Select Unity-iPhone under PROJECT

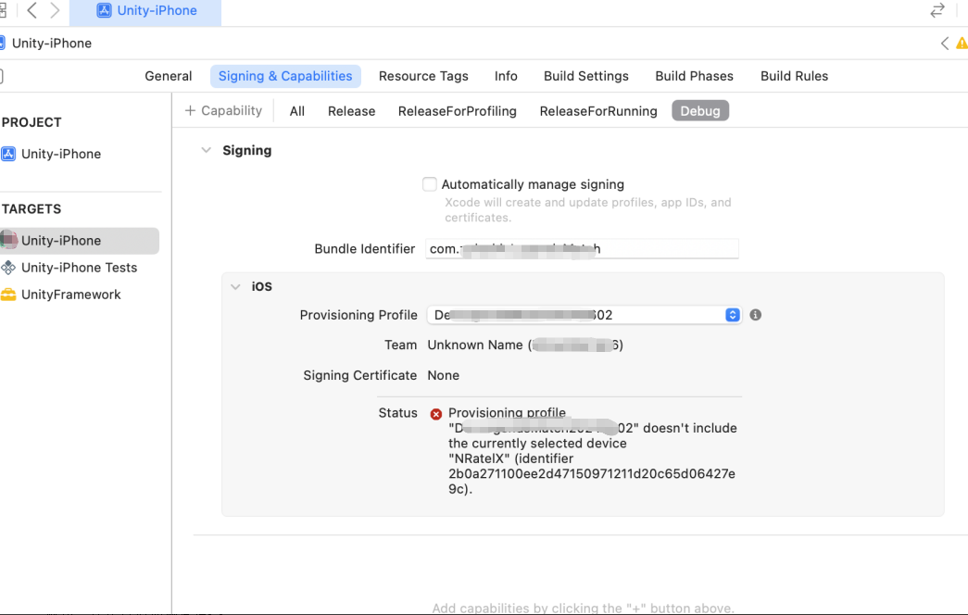click(x=60, y=154)
